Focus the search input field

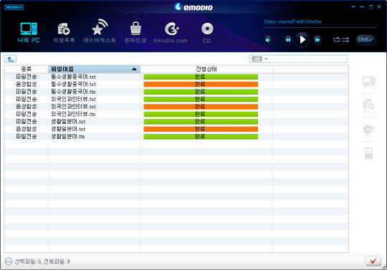308,59
